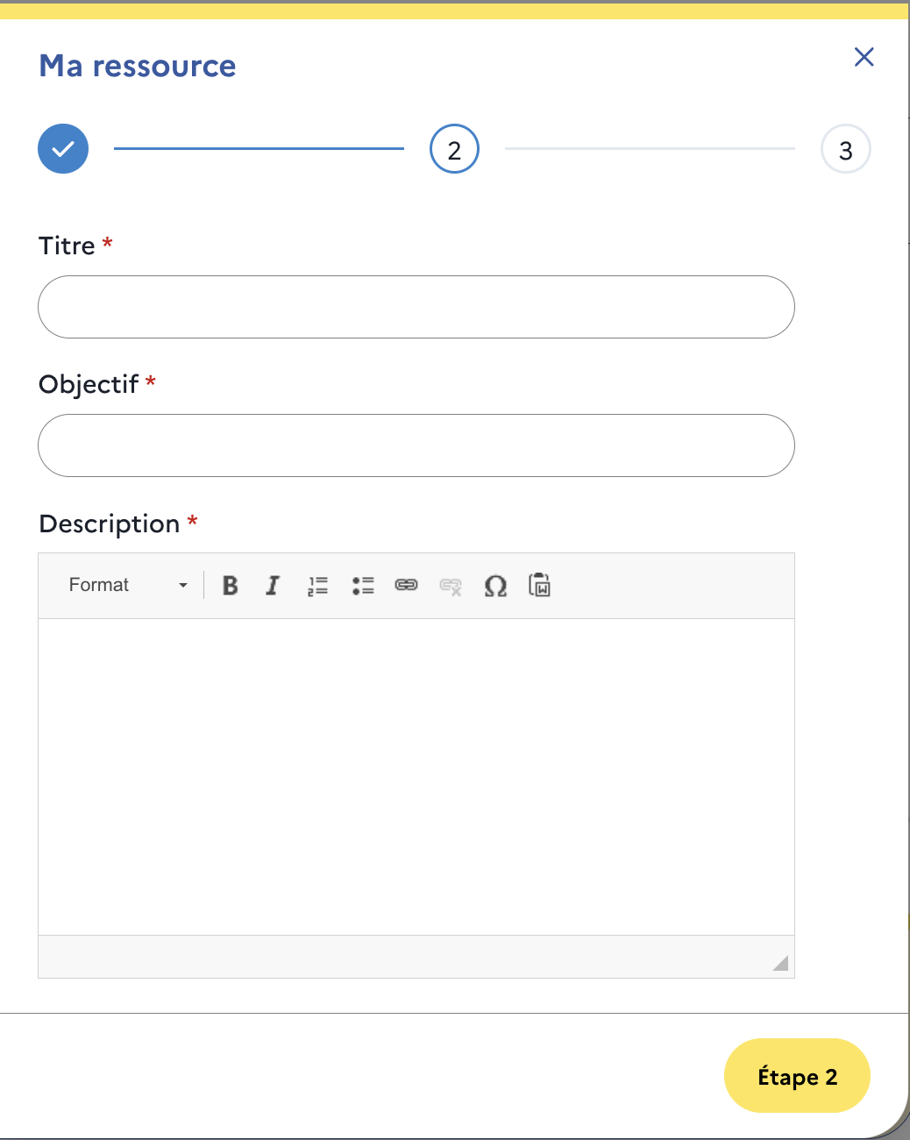Insert a bulleted list
The height and width of the screenshot is (1140, 910).
point(363,586)
